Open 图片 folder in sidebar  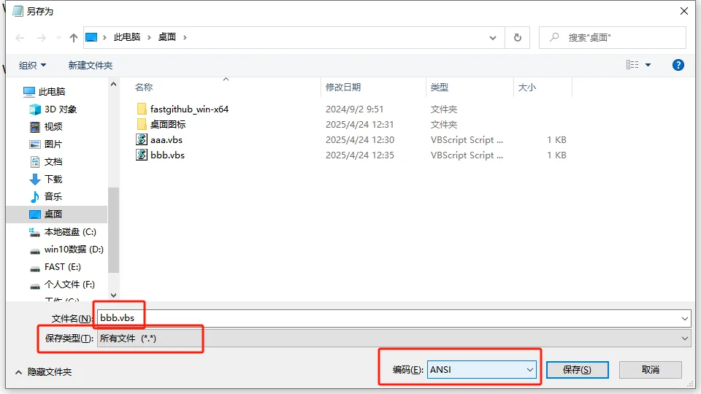tap(53, 144)
